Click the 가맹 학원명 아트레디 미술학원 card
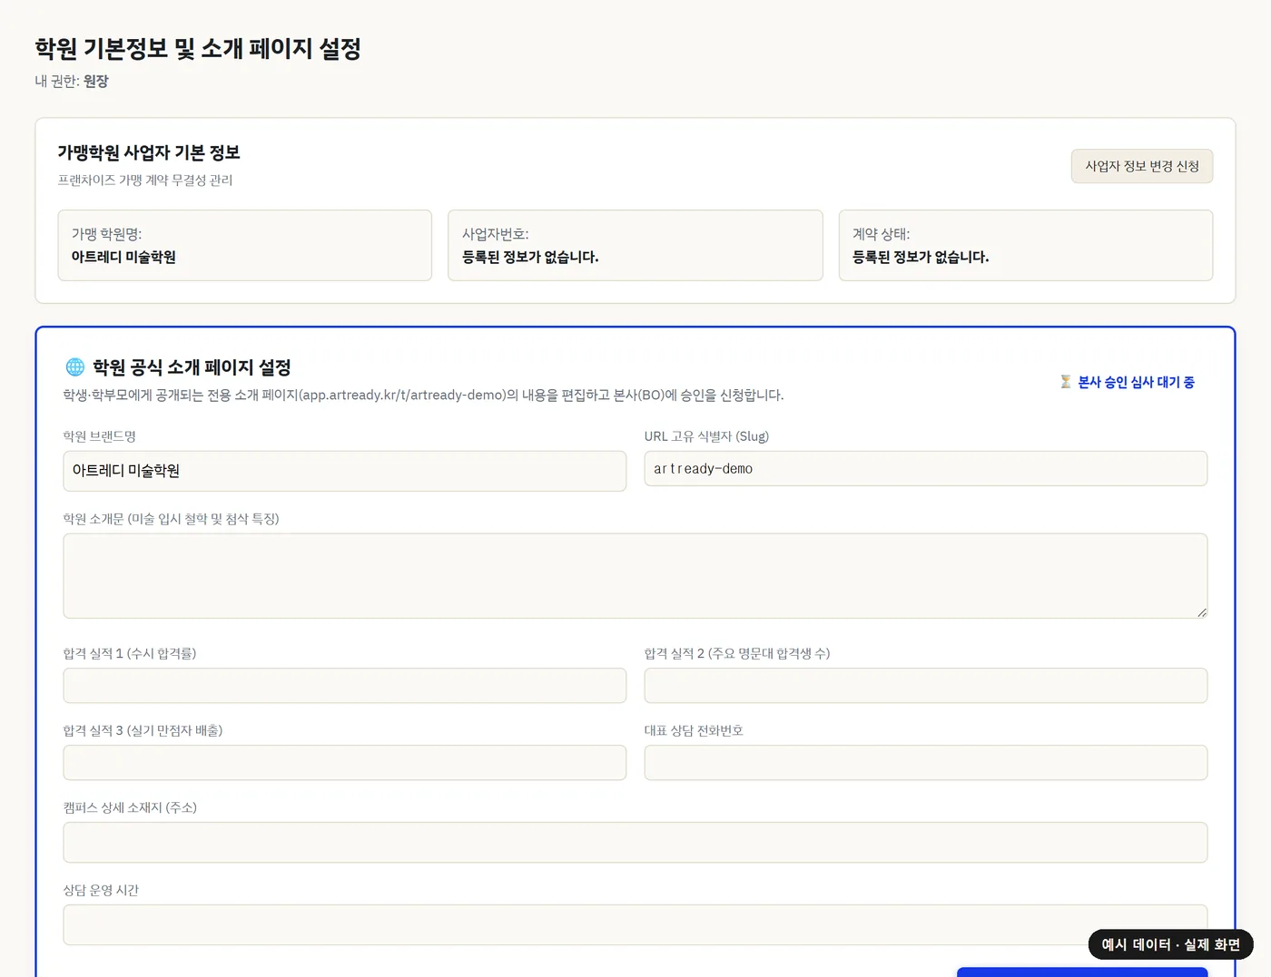Screen dimensions: 1271x977 (245, 246)
